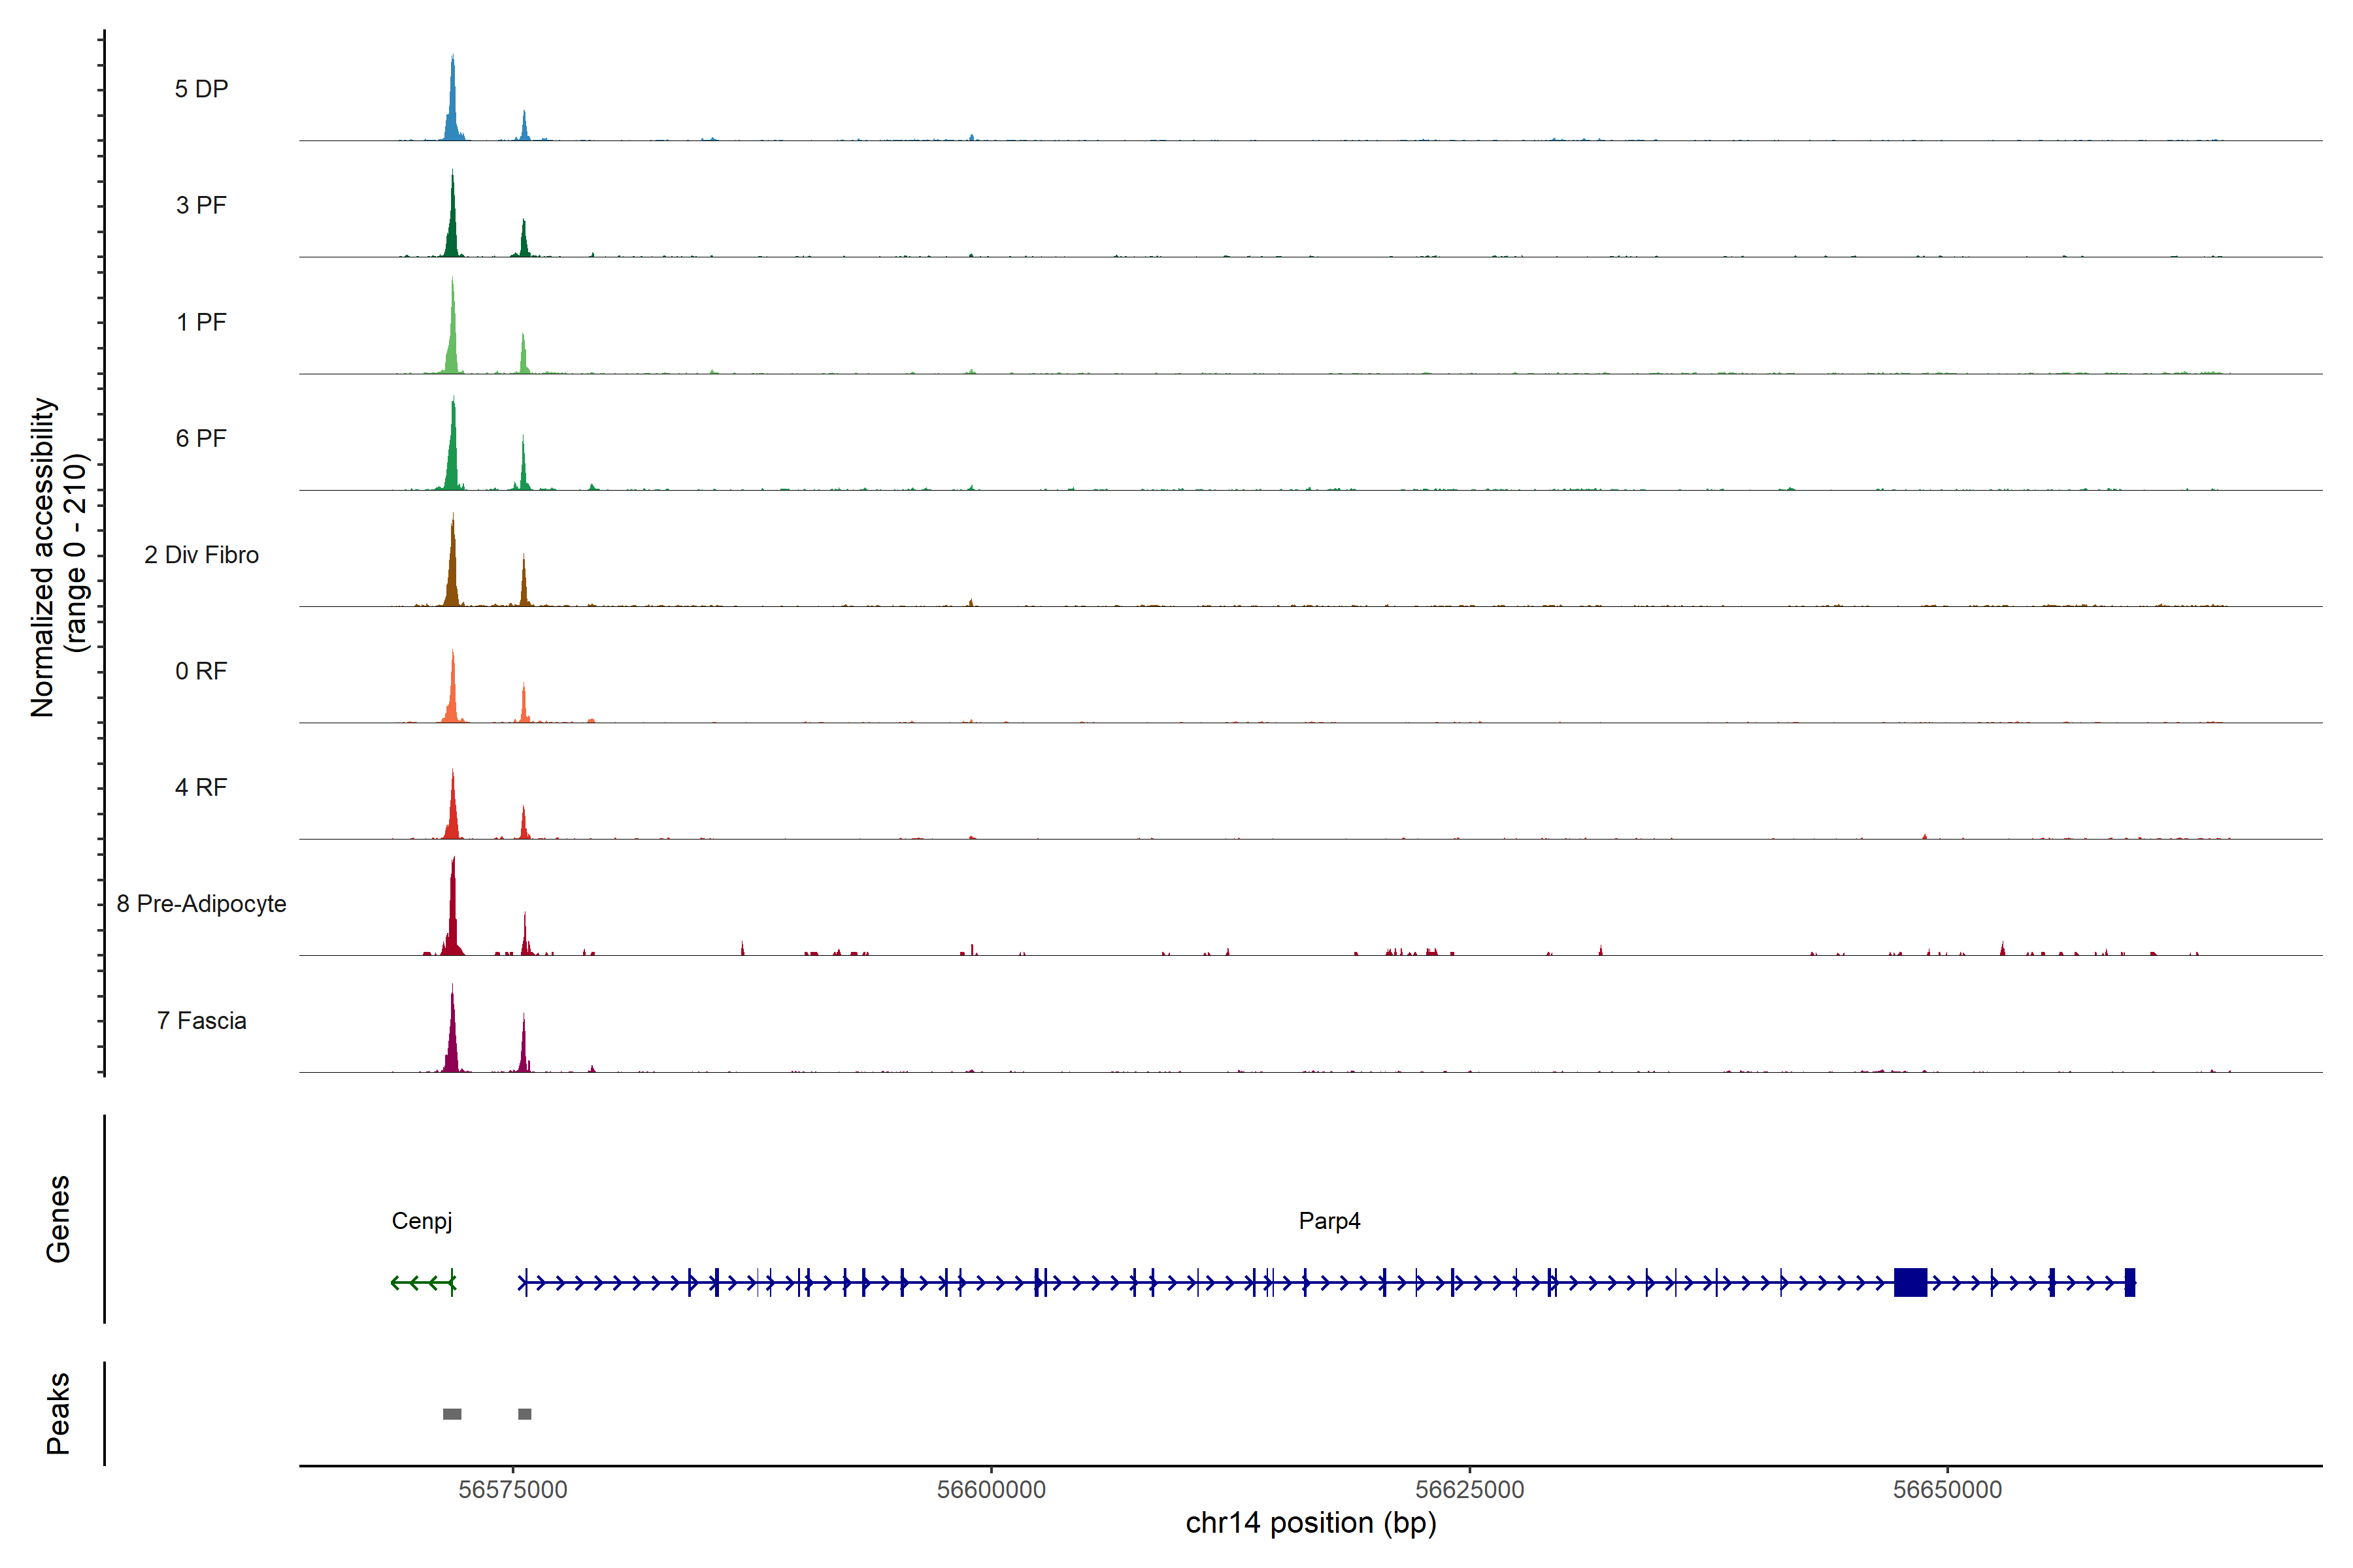Click the large Parp4 exon block

point(1910,1282)
